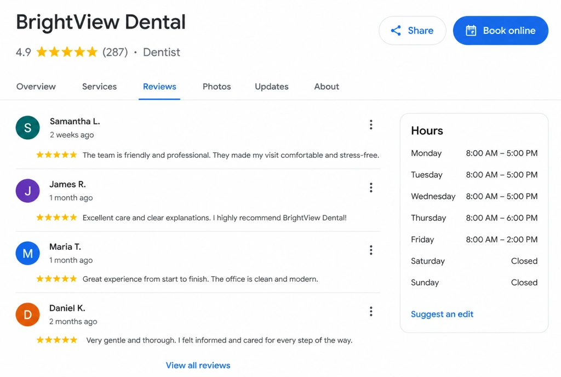561x377 pixels.
Task: Share the BrightView Dental listing
Action: (412, 30)
